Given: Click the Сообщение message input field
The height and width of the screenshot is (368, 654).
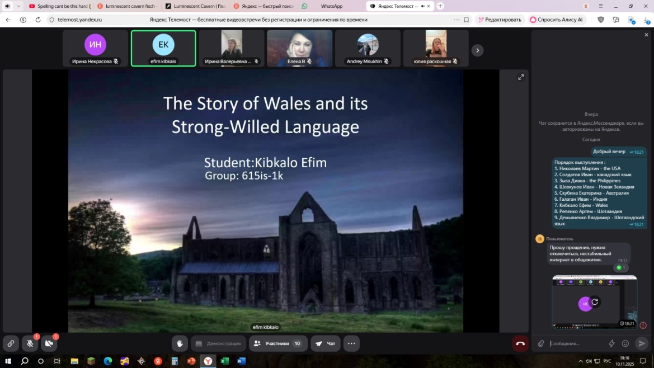Looking at the screenshot, I should pyautogui.click(x=576, y=343).
